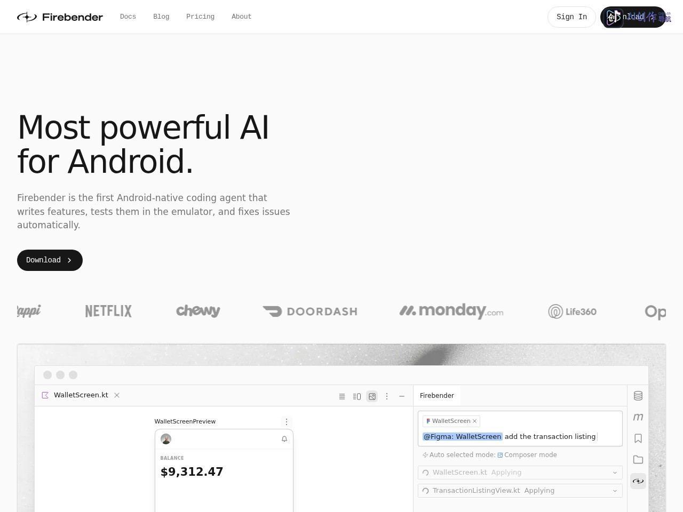
Task: Go to the Pricing page
Action: [200, 17]
